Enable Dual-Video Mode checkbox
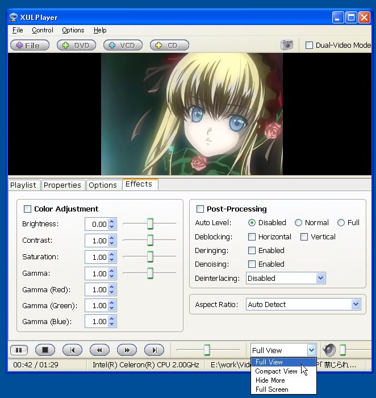Screen dimensions: 376x398 click(x=309, y=45)
